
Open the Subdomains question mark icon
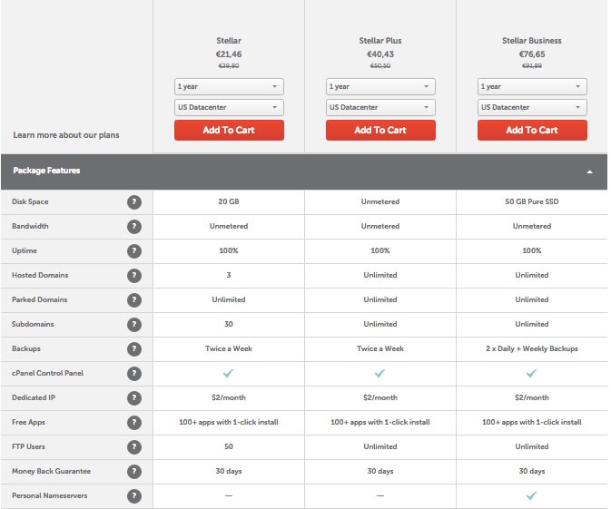coord(134,324)
